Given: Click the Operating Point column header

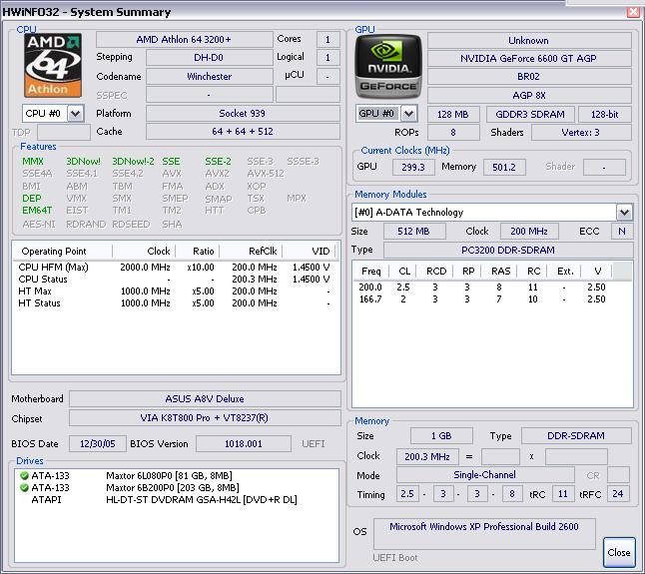Looking at the screenshot, I should pos(63,252).
